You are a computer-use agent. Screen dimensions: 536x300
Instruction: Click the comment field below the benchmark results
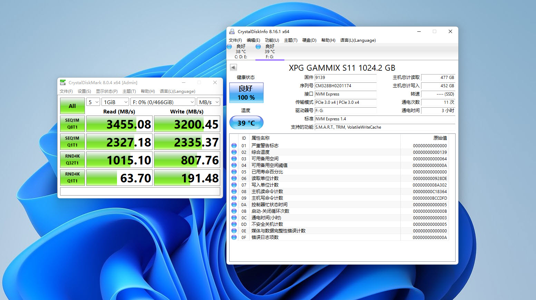tap(140, 191)
